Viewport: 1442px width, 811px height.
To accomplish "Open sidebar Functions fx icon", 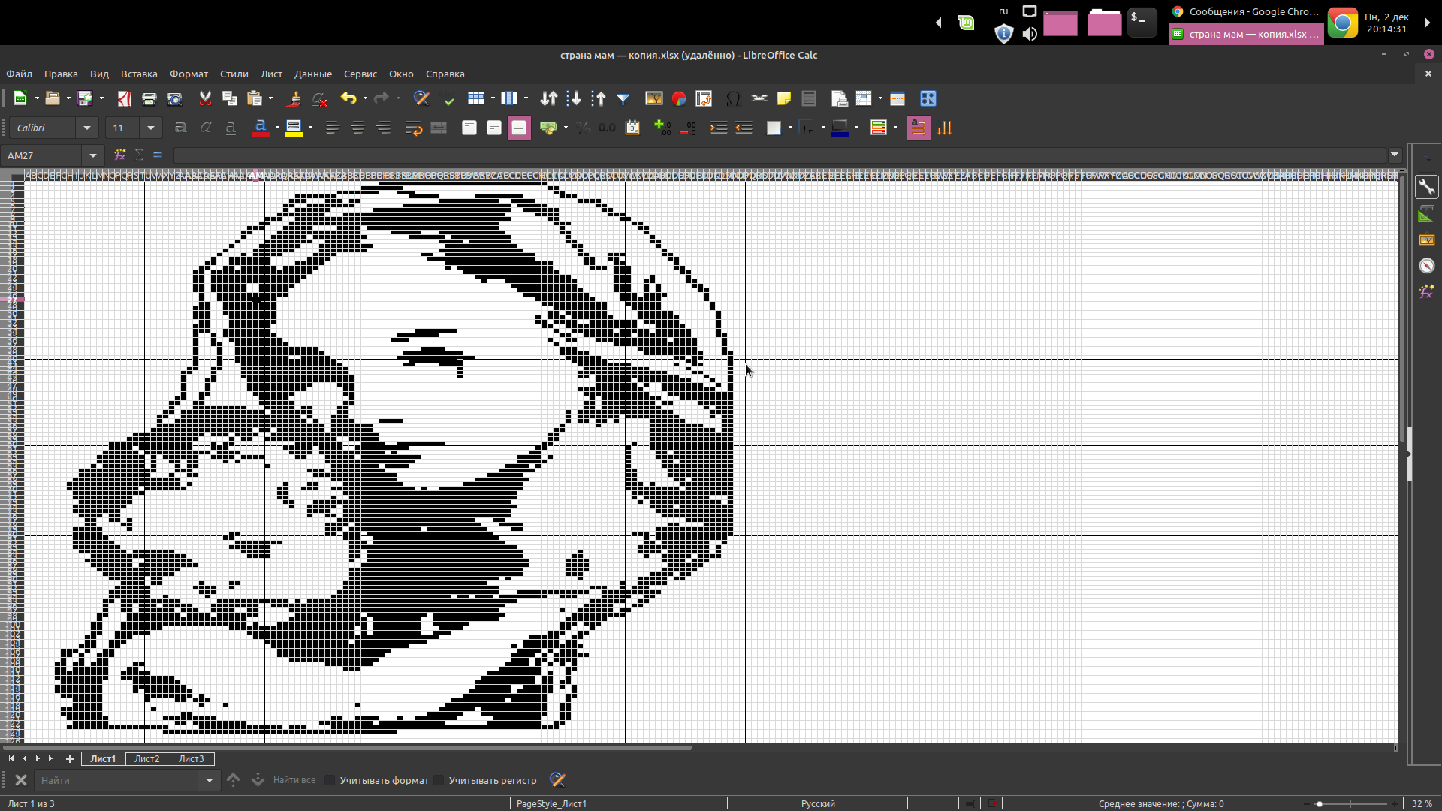I will pos(1426,291).
